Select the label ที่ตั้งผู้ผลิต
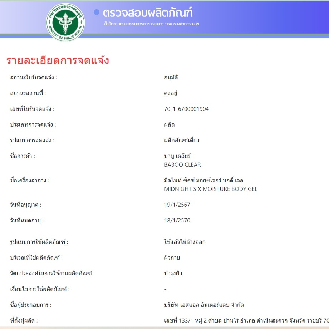Image resolution: width=329 pixels, height=329 pixels. click(24, 321)
